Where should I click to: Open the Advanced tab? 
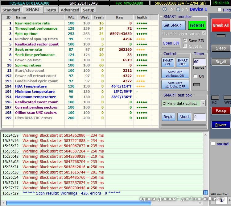pos(70,10)
